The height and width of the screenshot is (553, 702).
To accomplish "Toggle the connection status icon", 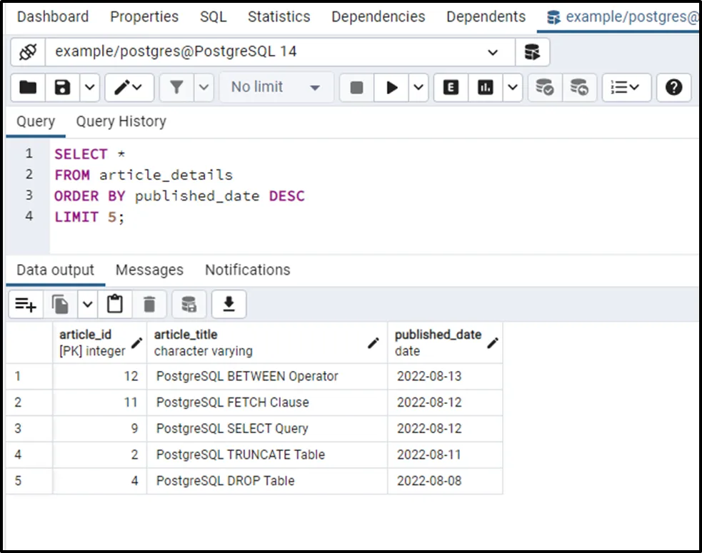I will pos(28,52).
